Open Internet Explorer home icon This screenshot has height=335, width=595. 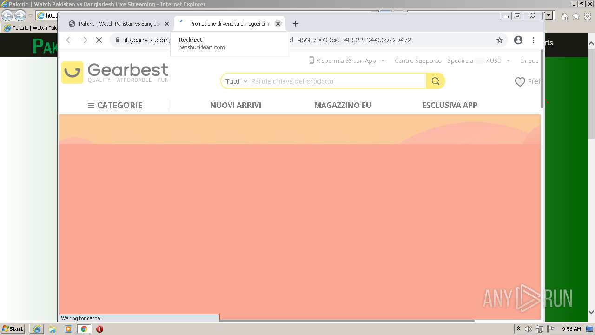(x=564, y=16)
